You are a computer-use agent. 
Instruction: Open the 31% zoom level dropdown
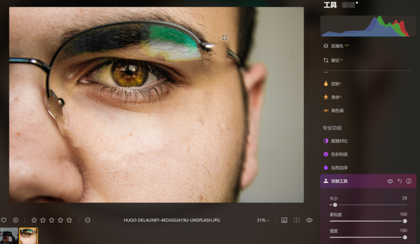point(262,220)
